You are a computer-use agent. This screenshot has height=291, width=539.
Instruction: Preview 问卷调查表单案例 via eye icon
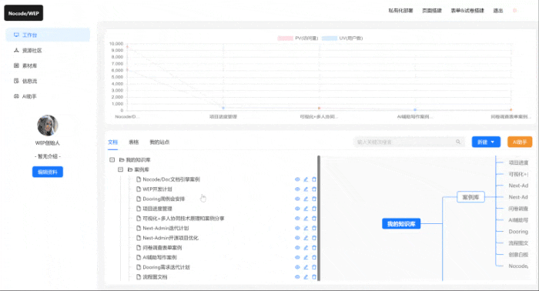tap(297, 248)
